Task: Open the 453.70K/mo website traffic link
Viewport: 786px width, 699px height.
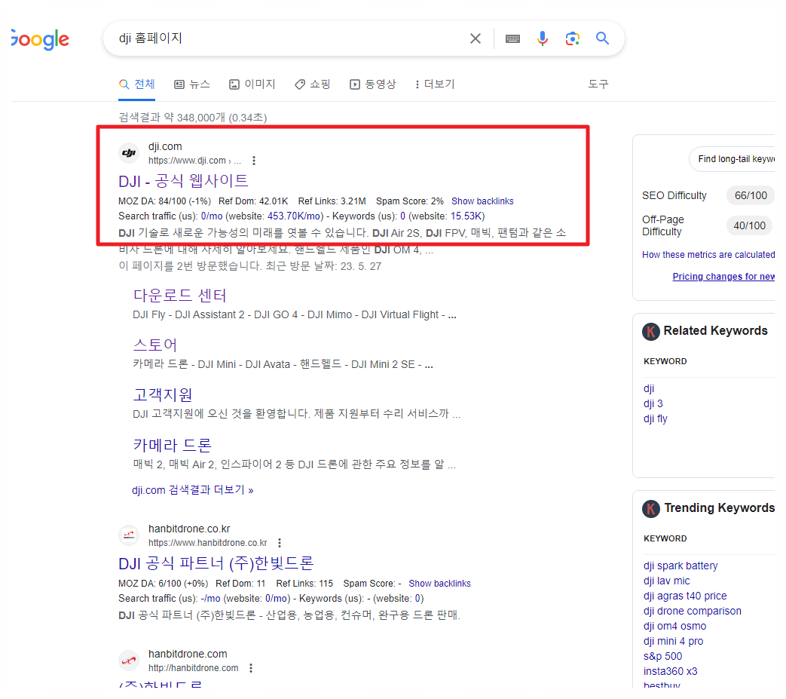Action: click(295, 216)
